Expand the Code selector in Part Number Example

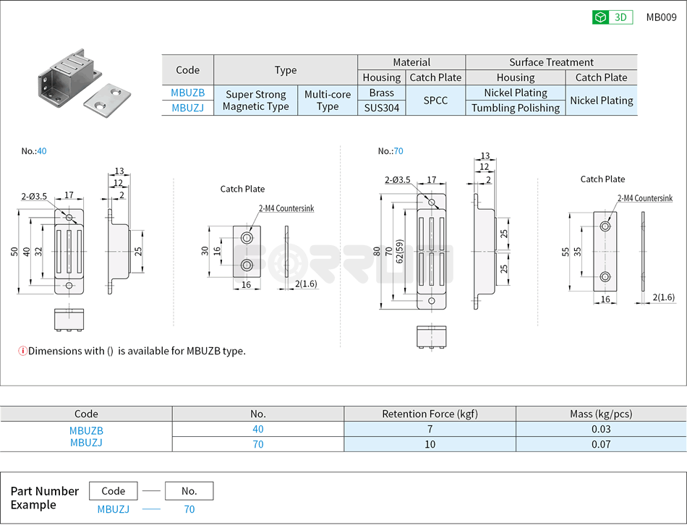[x=113, y=490]
